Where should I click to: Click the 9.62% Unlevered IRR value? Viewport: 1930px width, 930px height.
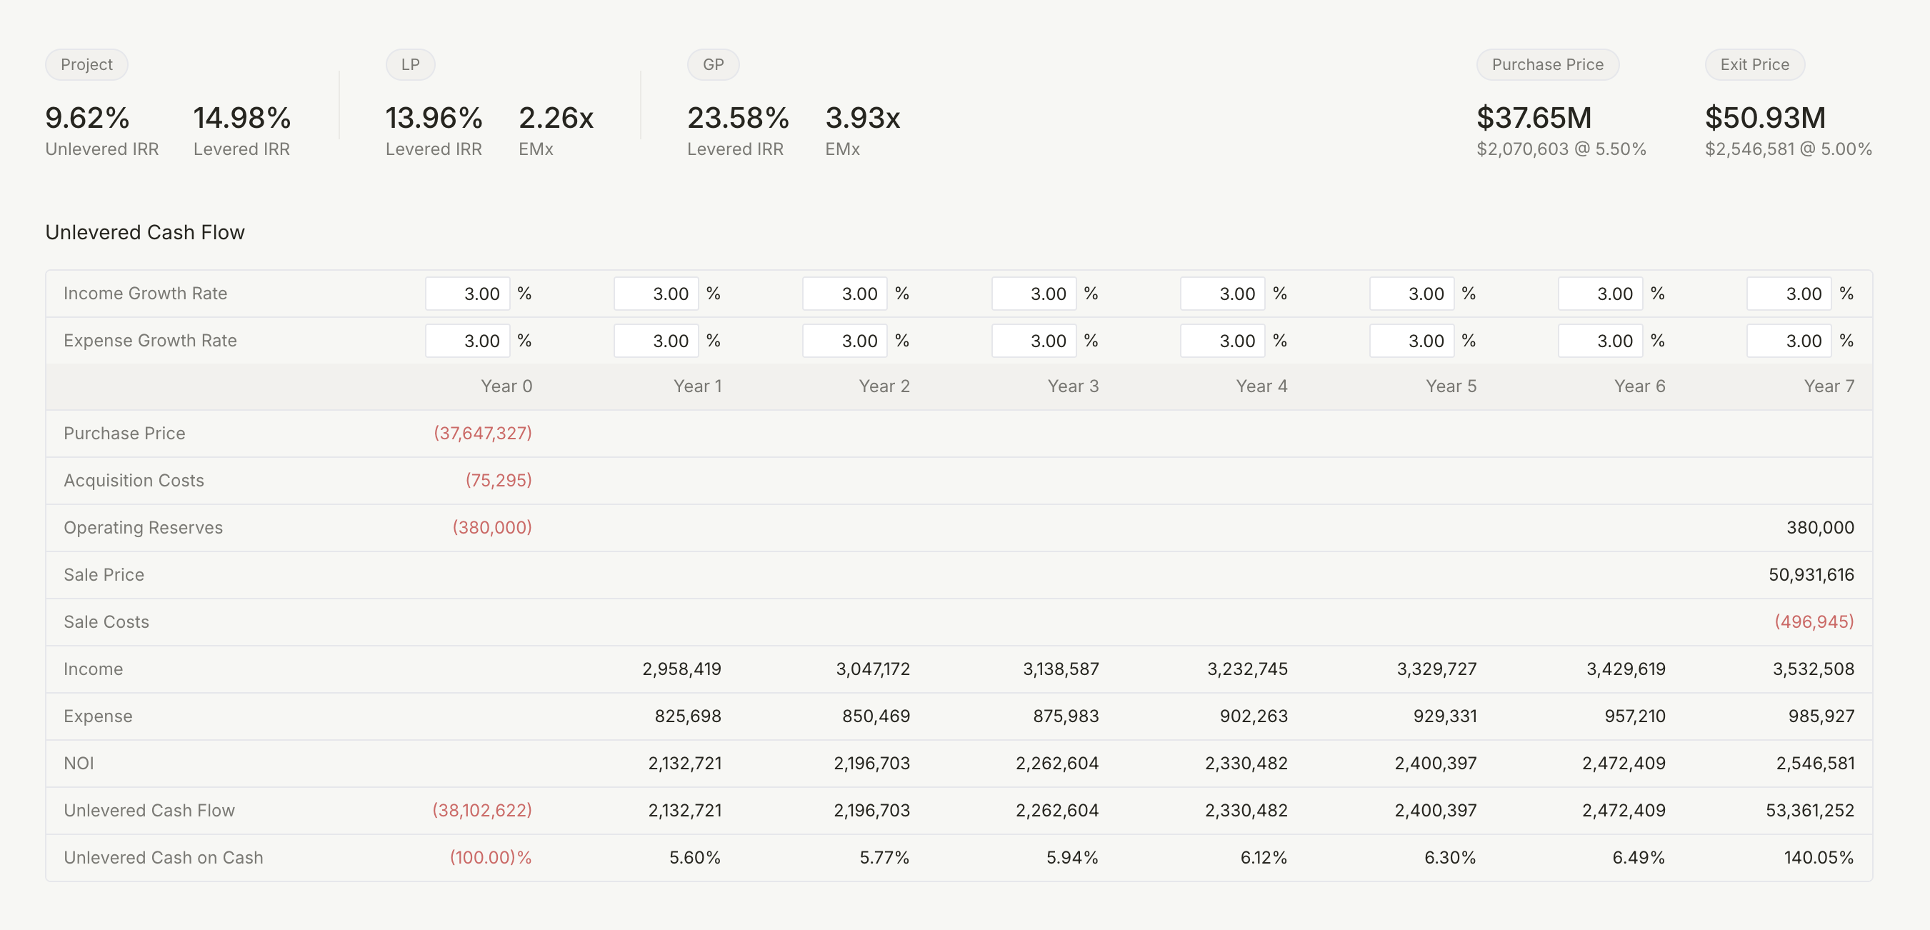(x=86, y=118)
